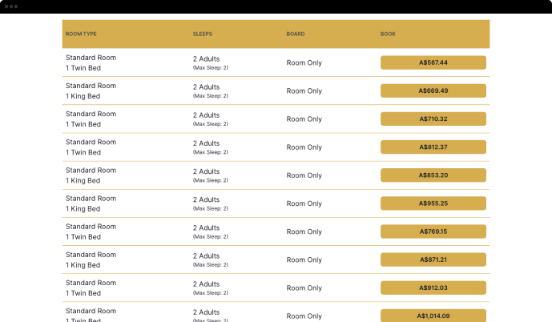Click 2 Adults in the A$853.20 row
Image resolution: width=552 pixels, height=322 pixels.
pyautogui.click(x=207, y=171)
